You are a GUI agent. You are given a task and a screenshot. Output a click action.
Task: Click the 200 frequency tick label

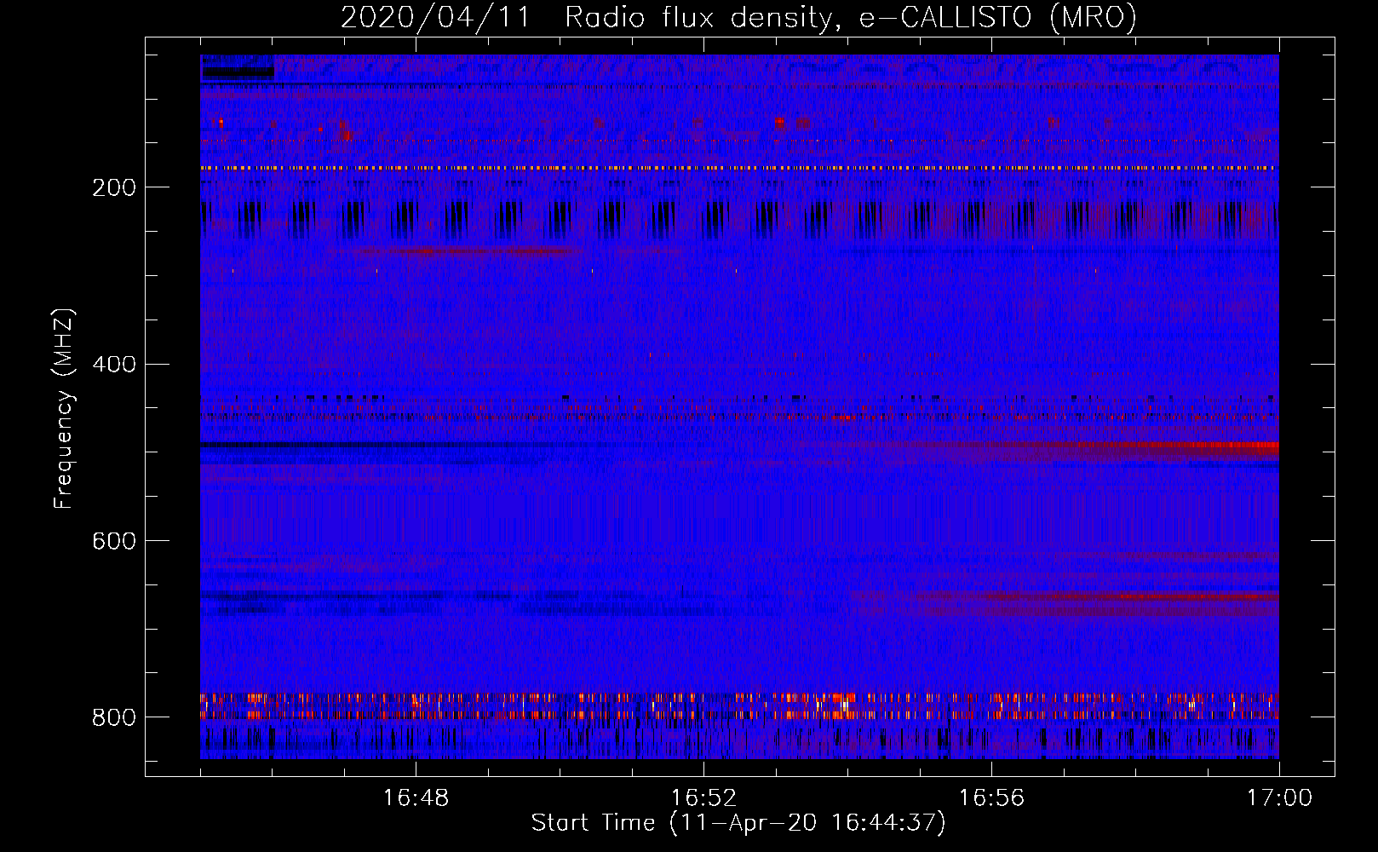(114, 187)
